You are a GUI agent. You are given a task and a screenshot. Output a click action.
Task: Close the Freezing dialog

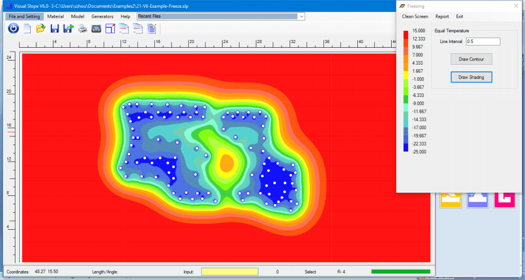516,6
